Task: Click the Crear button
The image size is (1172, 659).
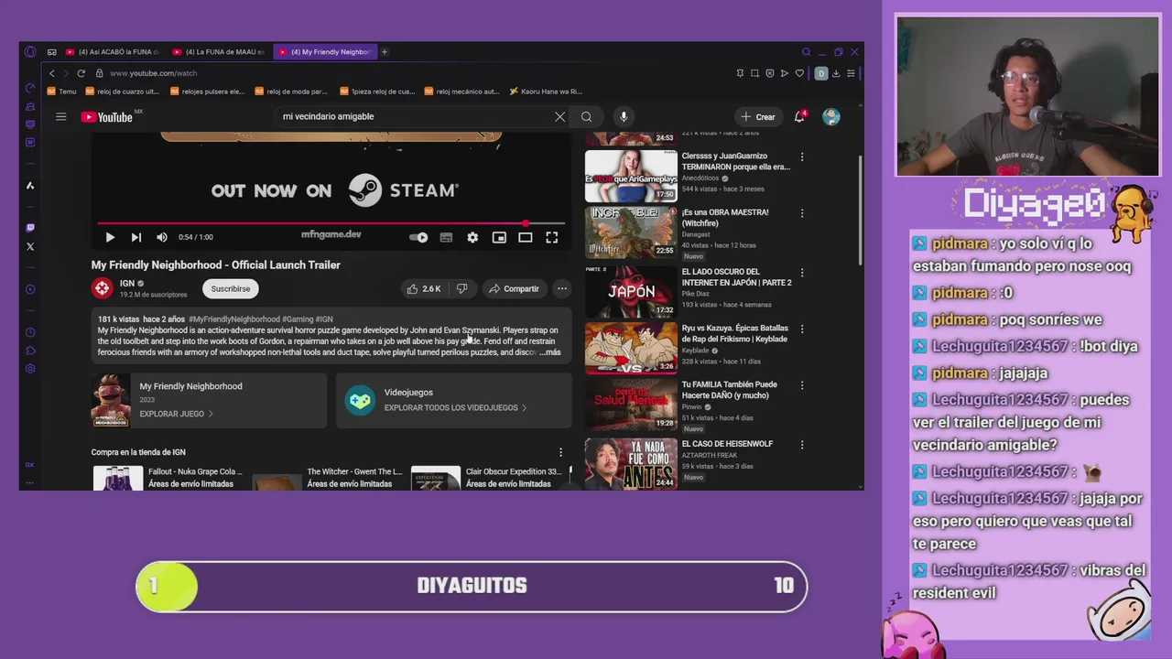Action: [x=758, y=116]
